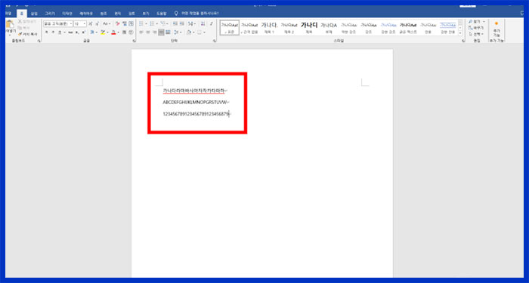
Task: Expand the Styles gallery More button
Action: pyautogui.click(x=460, y=33)
